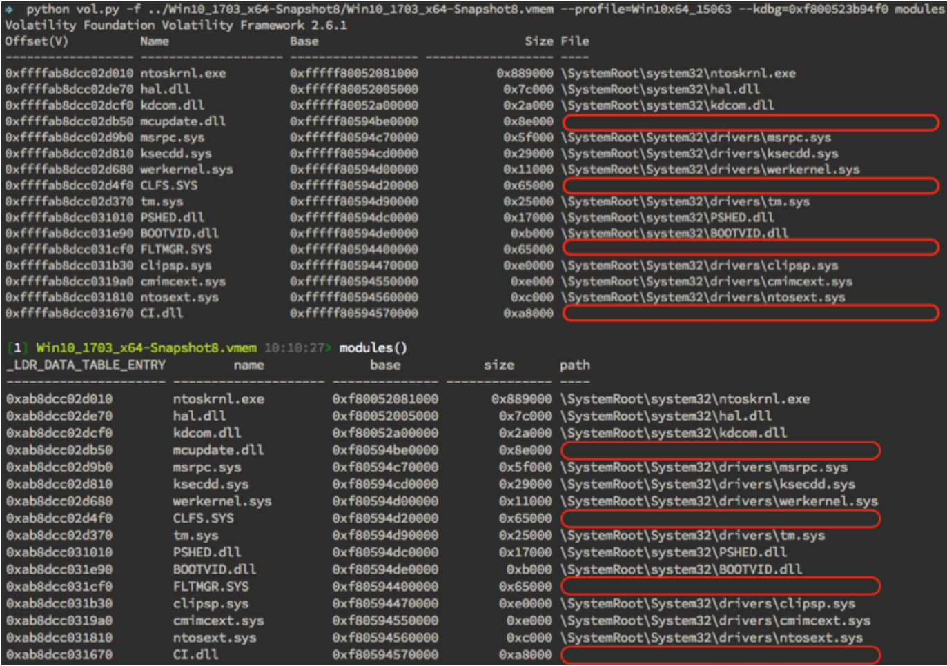This screenshot has width=947, height=666.
Task: Select offset '0xffffab8dcc02d9b0' of msrpc.sys
Action: [69, 137]
